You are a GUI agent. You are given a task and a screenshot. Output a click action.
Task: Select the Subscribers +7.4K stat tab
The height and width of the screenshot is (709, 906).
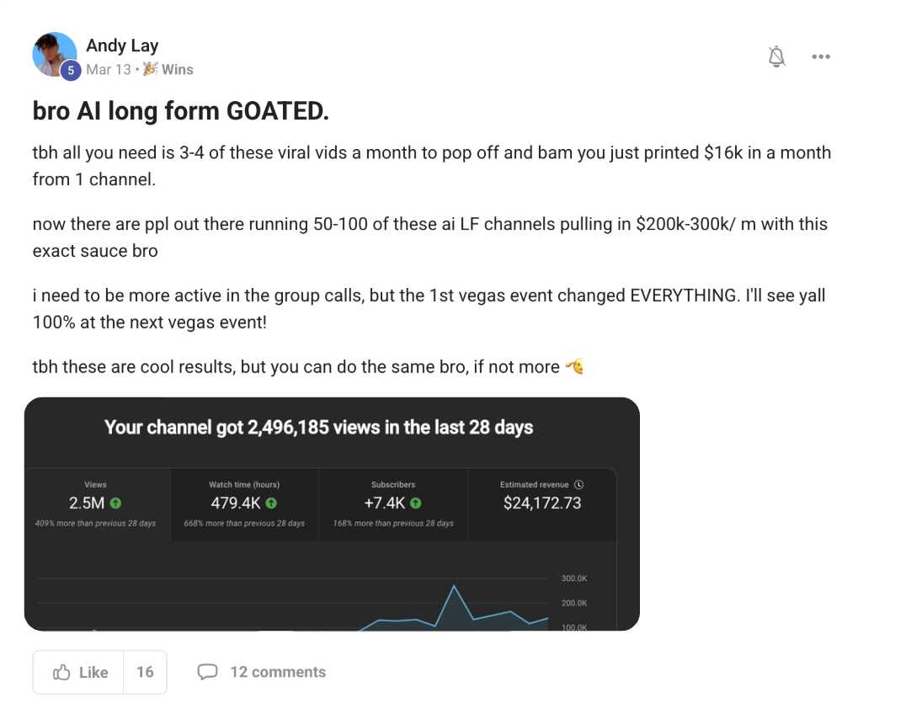coord(393,504)
